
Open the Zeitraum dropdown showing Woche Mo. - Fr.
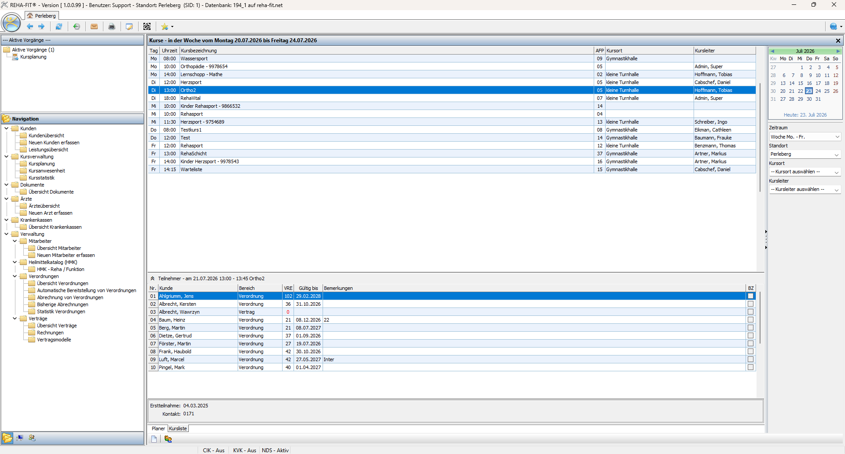(x=805, y=137)
